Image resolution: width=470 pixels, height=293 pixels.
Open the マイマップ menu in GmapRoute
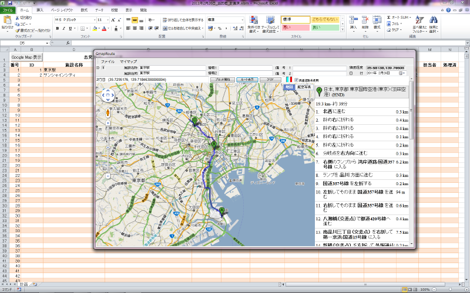pos(128,61)
